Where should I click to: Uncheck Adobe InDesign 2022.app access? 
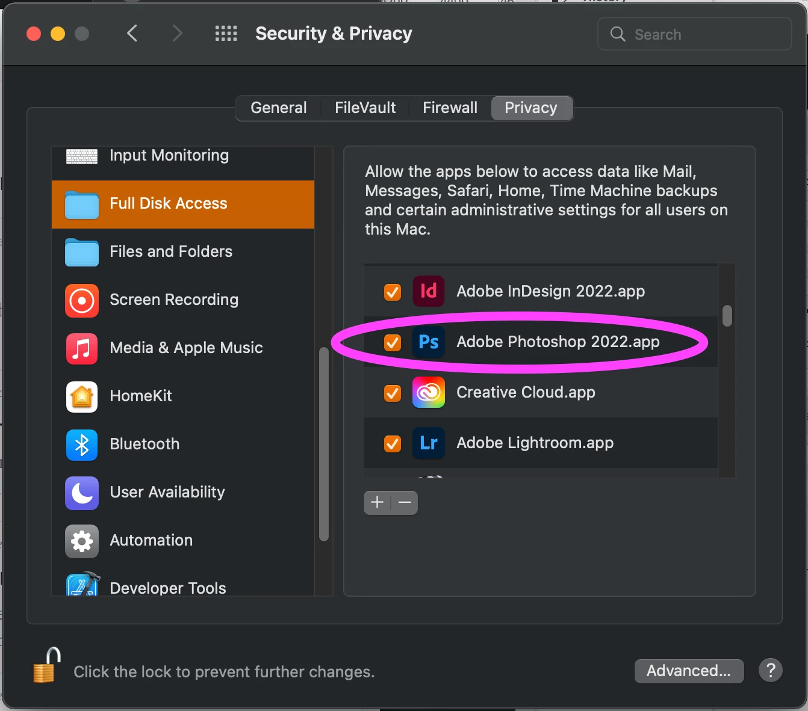coord(393,292)
